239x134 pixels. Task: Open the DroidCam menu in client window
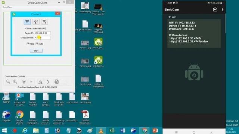(7, 7)
